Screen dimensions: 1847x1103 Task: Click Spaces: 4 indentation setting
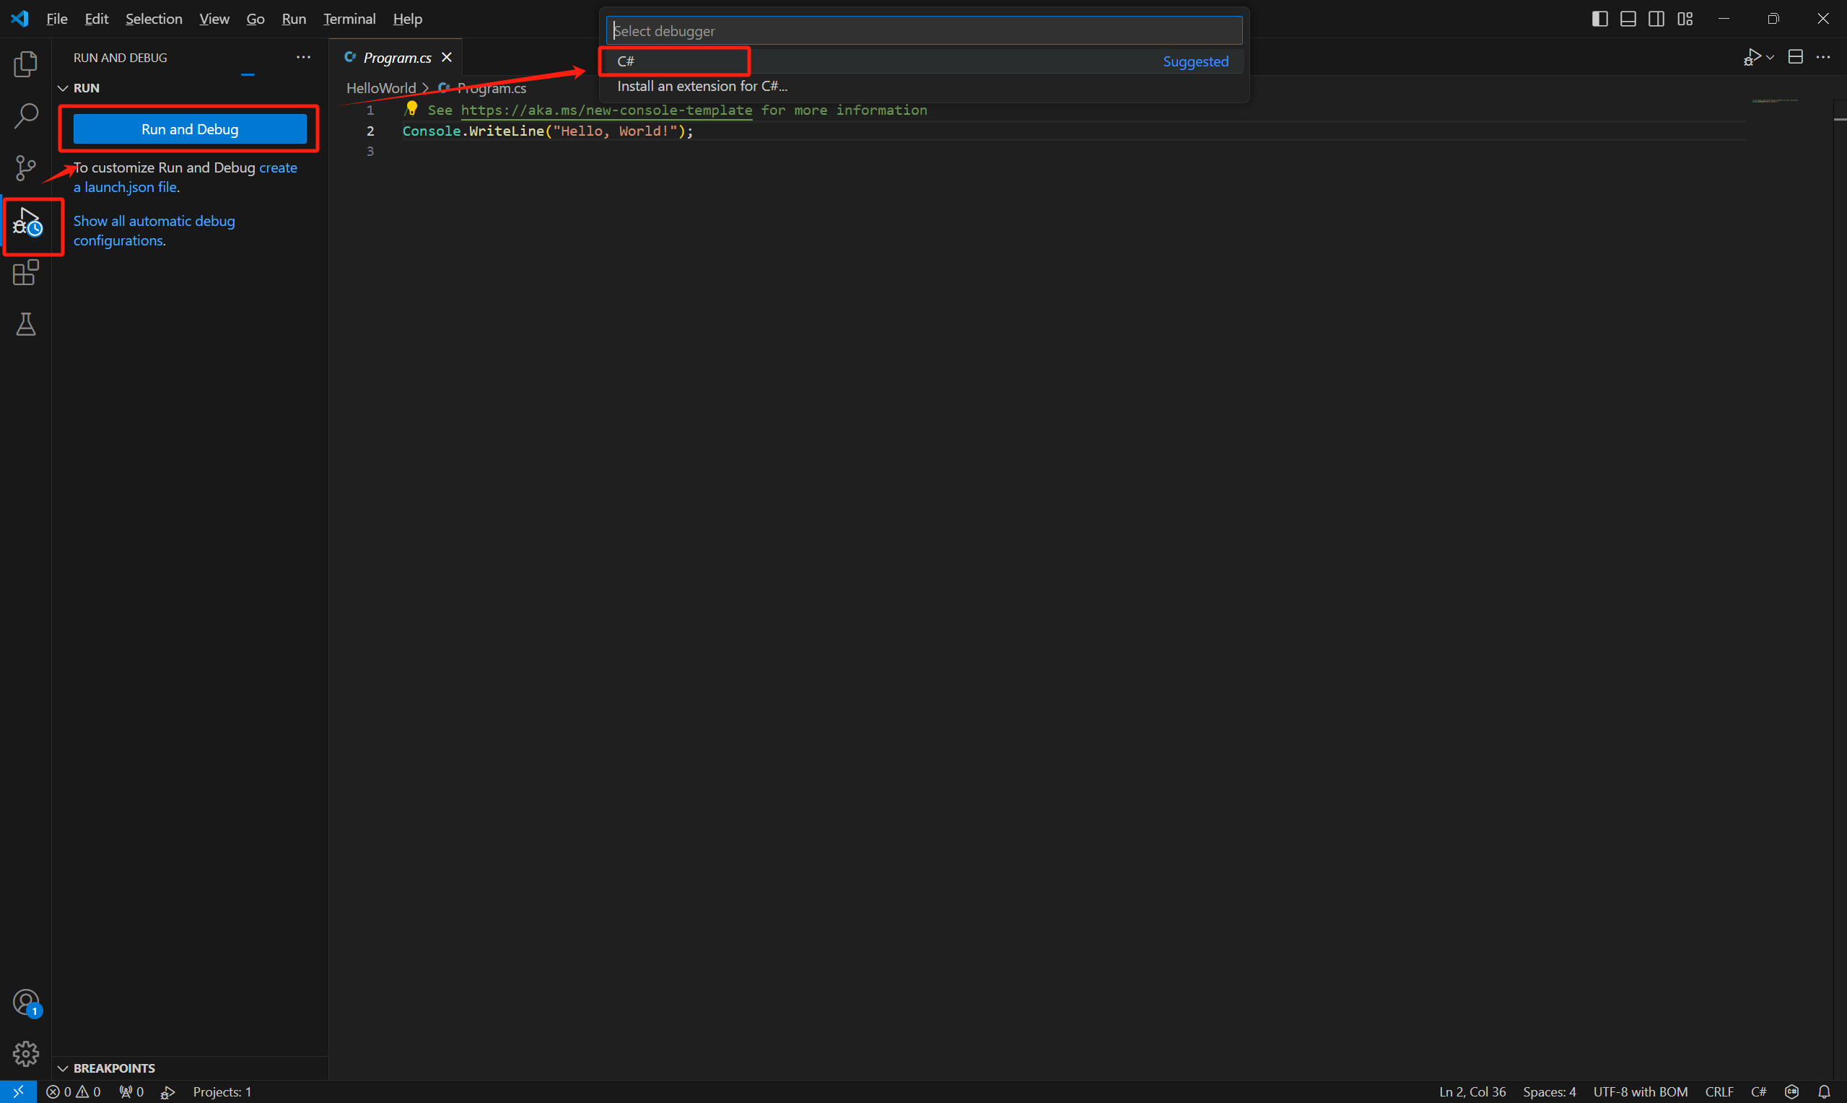coord(1549,1091)
